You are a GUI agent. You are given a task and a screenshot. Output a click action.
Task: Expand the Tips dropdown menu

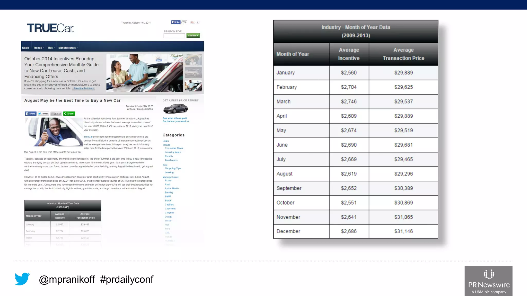pos(51,48)
